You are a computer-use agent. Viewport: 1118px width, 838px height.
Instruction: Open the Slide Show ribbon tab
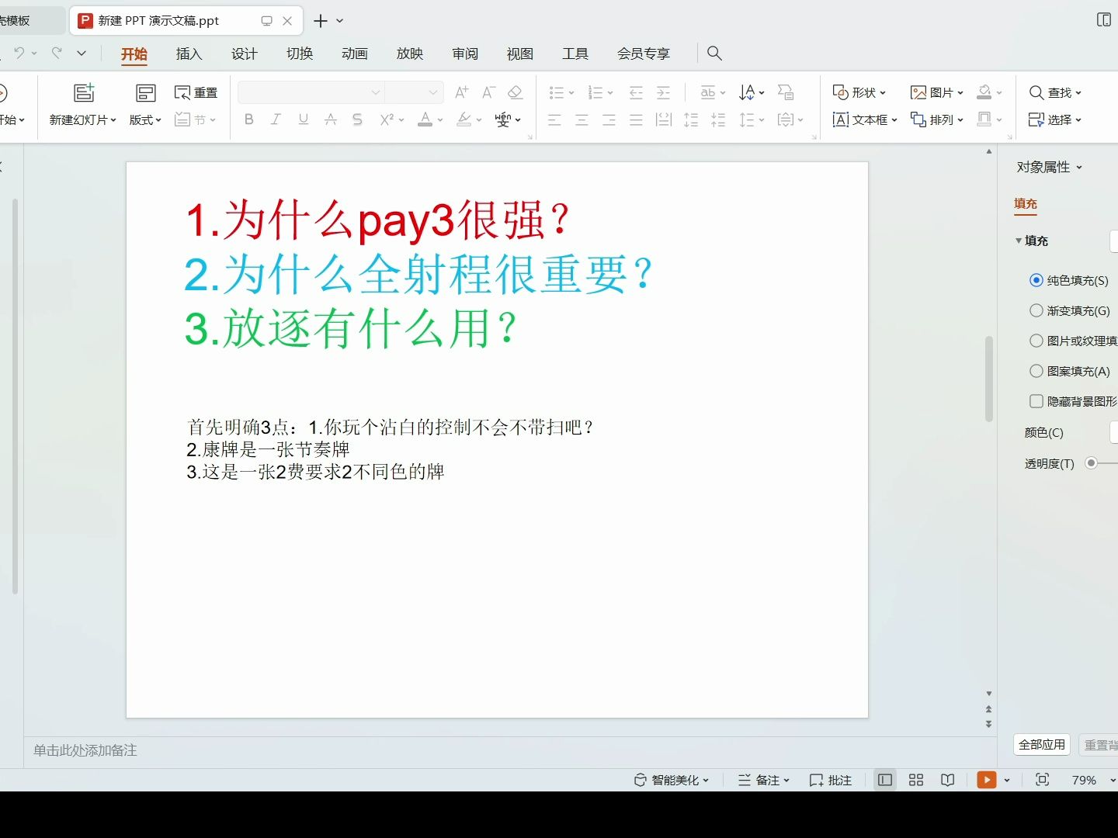(409, 54)
